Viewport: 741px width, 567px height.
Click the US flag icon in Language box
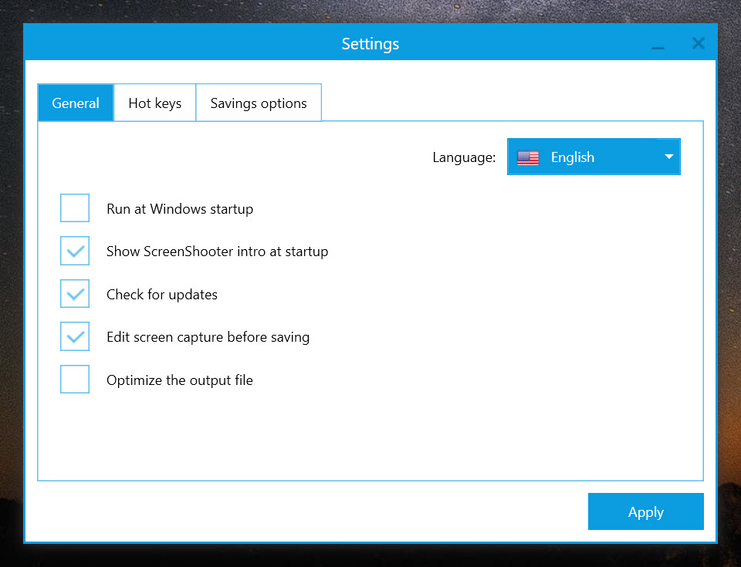[x=528, y=157]
